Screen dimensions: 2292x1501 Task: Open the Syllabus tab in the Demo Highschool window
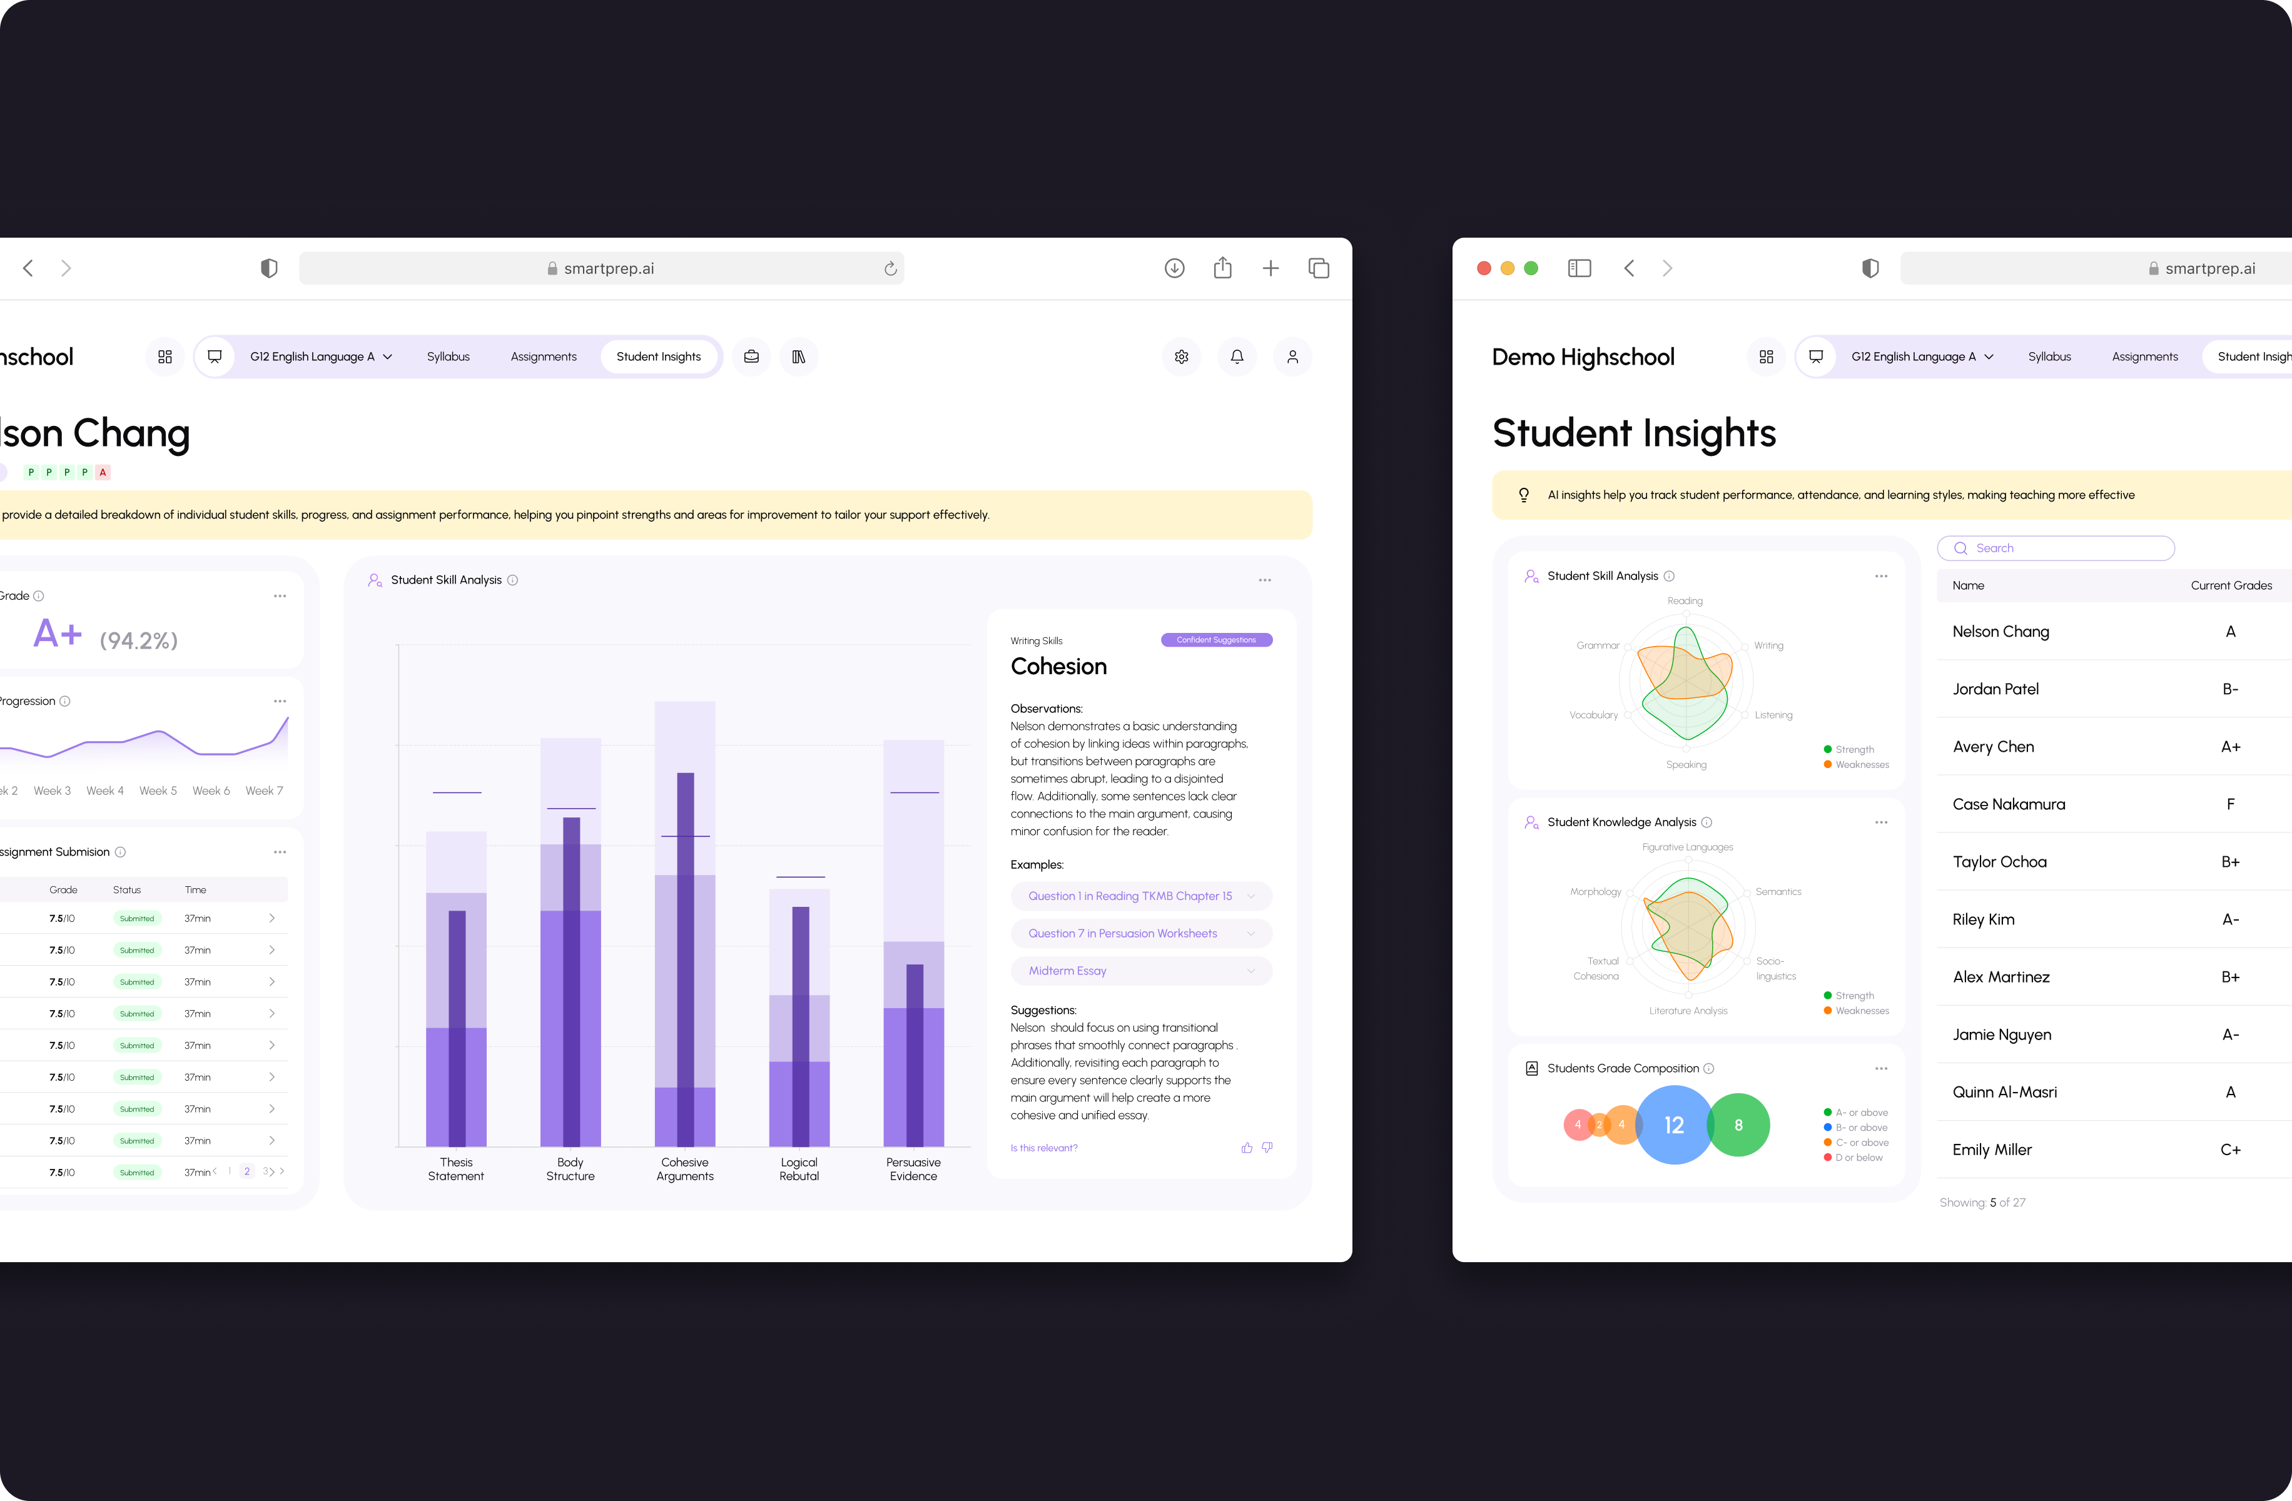2049,356
